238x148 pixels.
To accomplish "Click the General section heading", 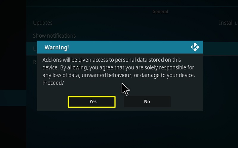I will 160,12.
